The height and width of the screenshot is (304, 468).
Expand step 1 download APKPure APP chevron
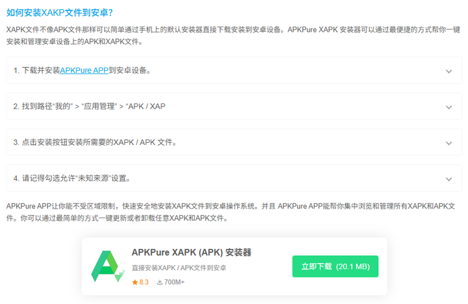pos(448,71)
